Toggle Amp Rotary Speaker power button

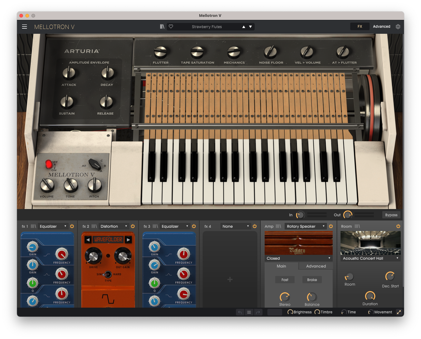point(331,226)
